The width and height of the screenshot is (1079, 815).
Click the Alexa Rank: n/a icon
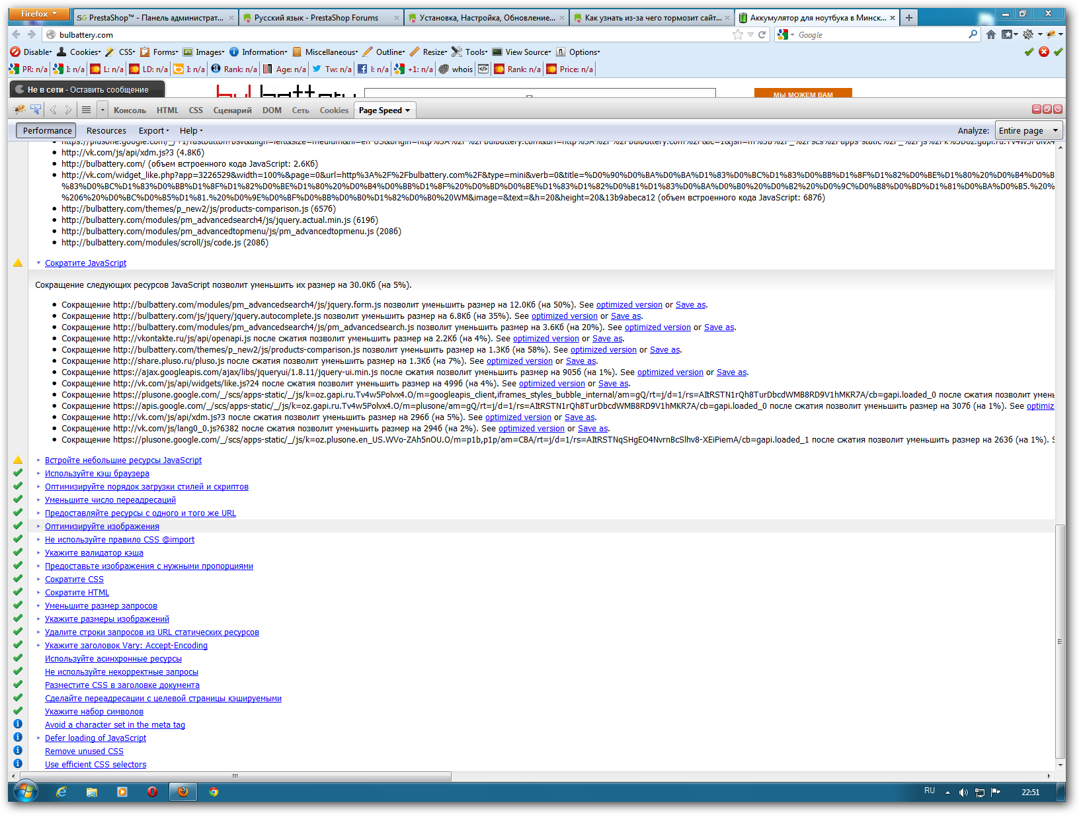pyautogui.click(x=216, y=69)
